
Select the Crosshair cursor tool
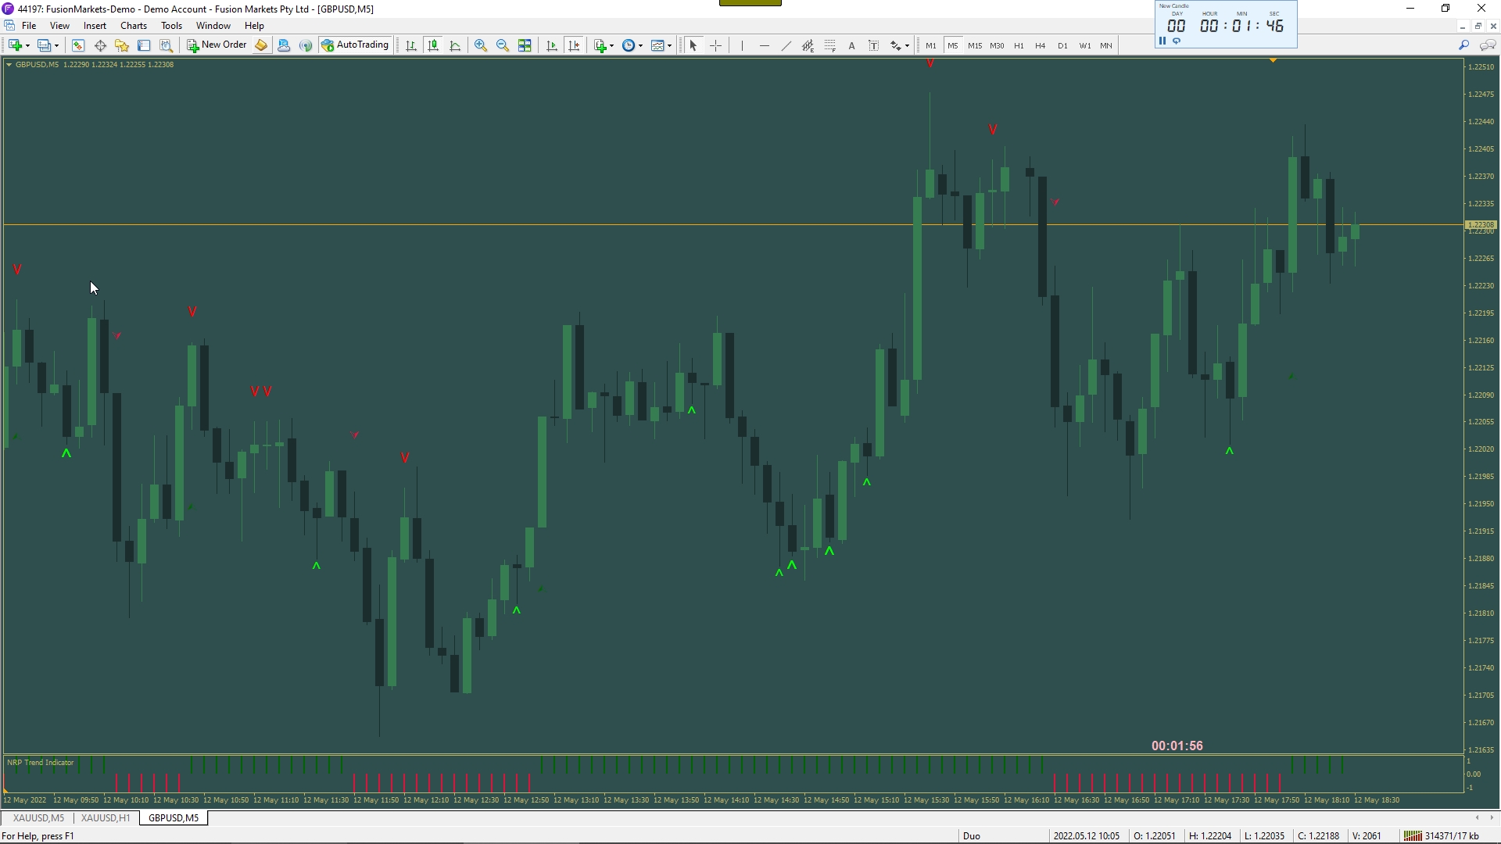[x=715, y=45]
